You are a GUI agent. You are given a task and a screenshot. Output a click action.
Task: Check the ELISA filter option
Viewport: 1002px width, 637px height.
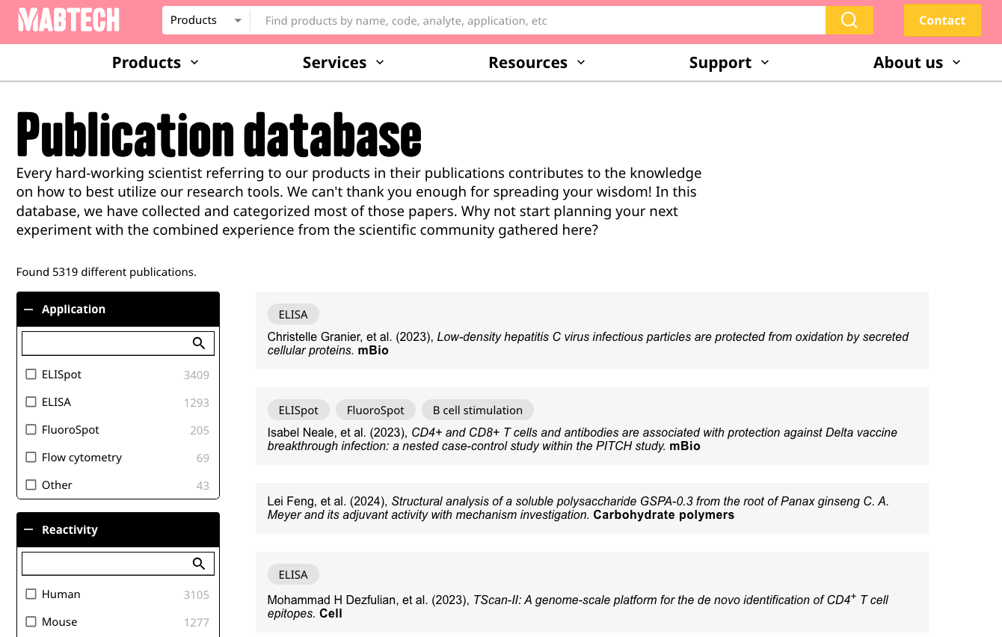31,402
